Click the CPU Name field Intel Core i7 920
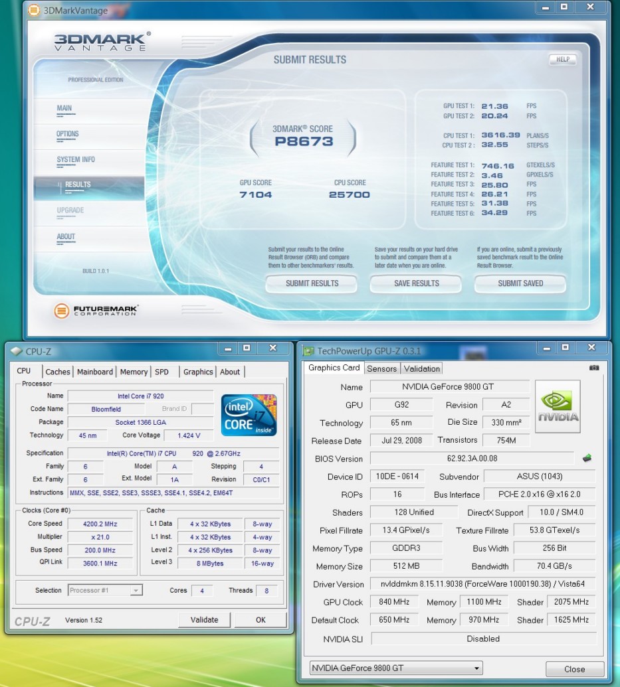Screen dimensions: 620x687 click(140, 396)
